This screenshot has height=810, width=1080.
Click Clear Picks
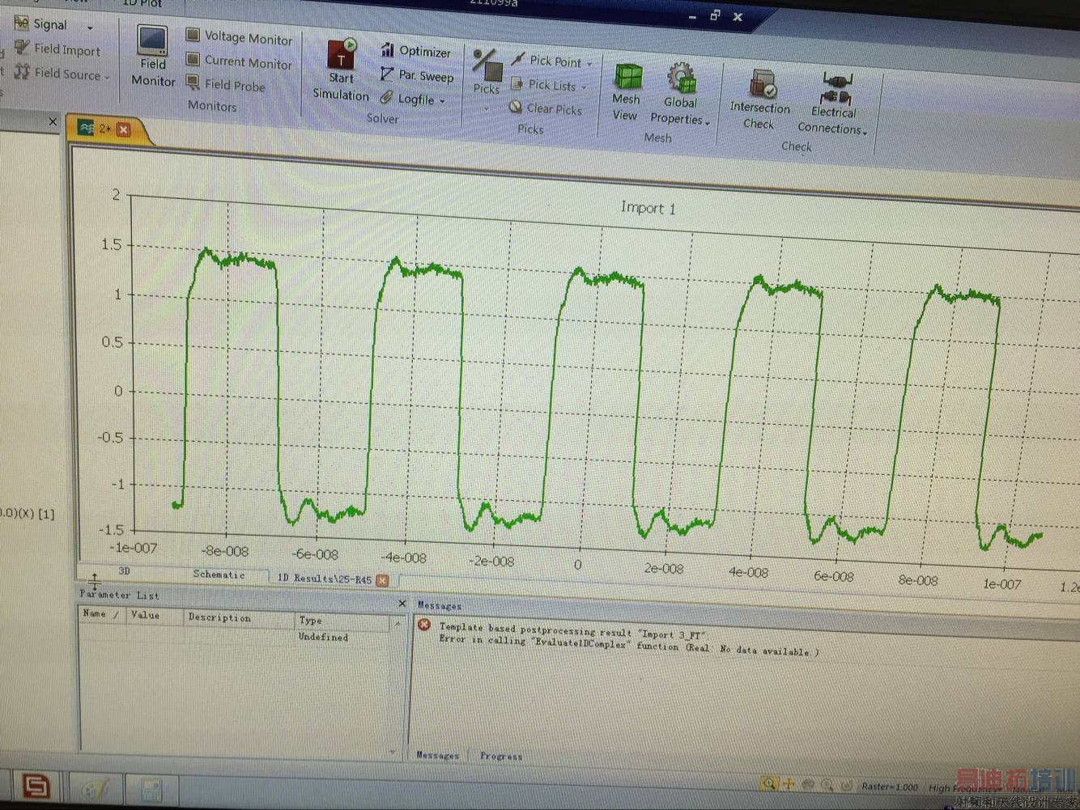point(546,108)
